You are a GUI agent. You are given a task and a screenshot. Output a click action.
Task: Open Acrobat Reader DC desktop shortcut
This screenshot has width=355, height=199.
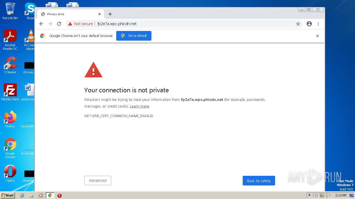pos(10,40)
